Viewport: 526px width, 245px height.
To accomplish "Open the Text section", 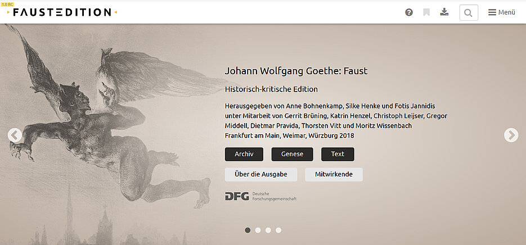I will click(338, 154).
